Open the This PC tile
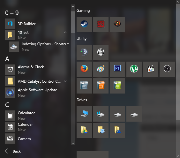This screenshot has width=180, height=158. 84,114
